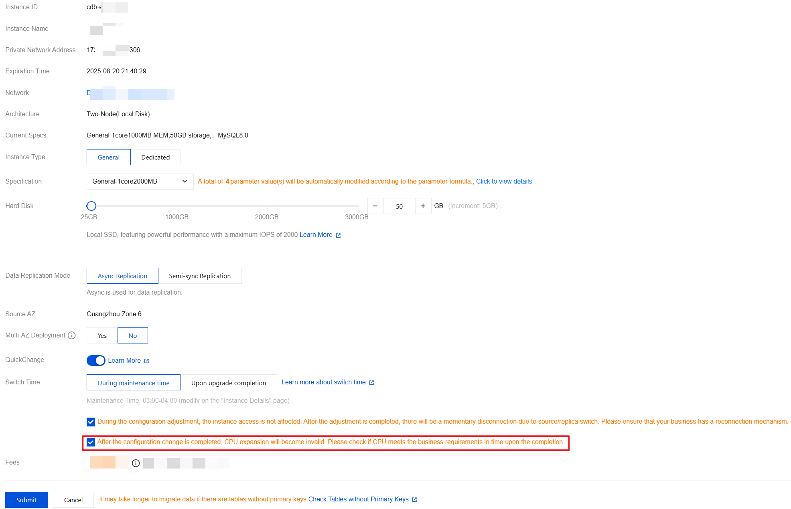
Task: Click the external link icon after Hard Disk Learn More
Action: (338, 235)
